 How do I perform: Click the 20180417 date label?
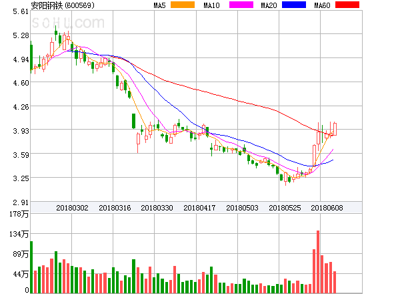tap(199, 208)
